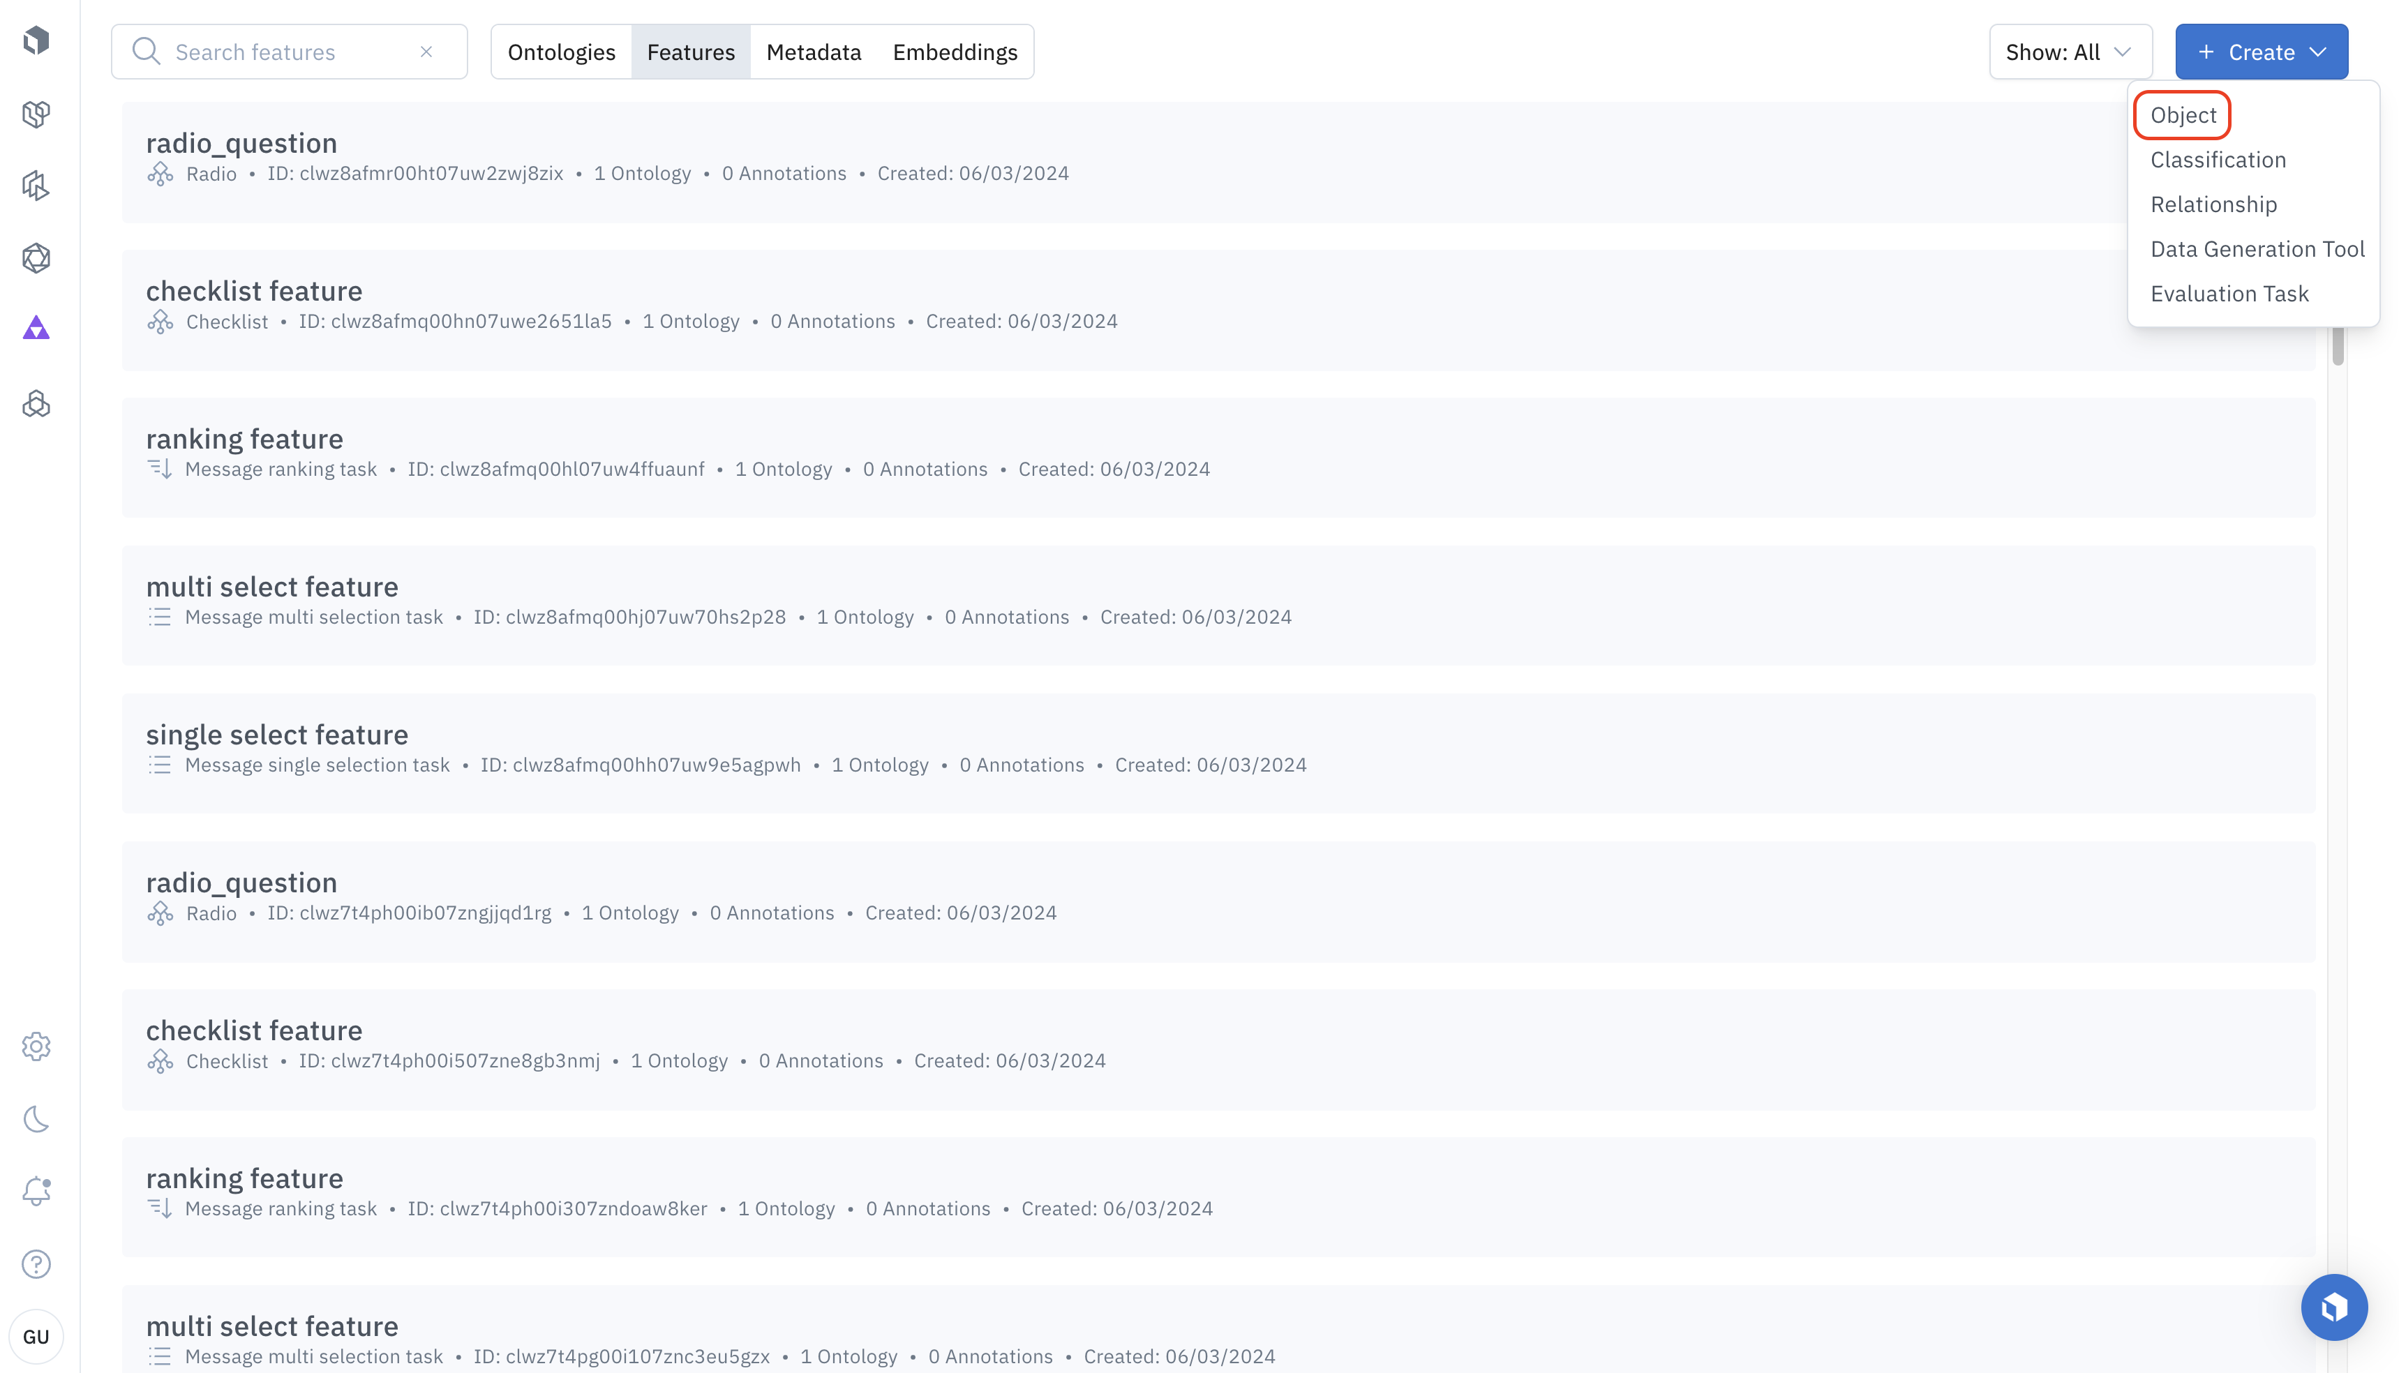Switch to the Ontologies tab
Image resolution: width=2399 pixels, height=1373 pixels.
(561, 52)
